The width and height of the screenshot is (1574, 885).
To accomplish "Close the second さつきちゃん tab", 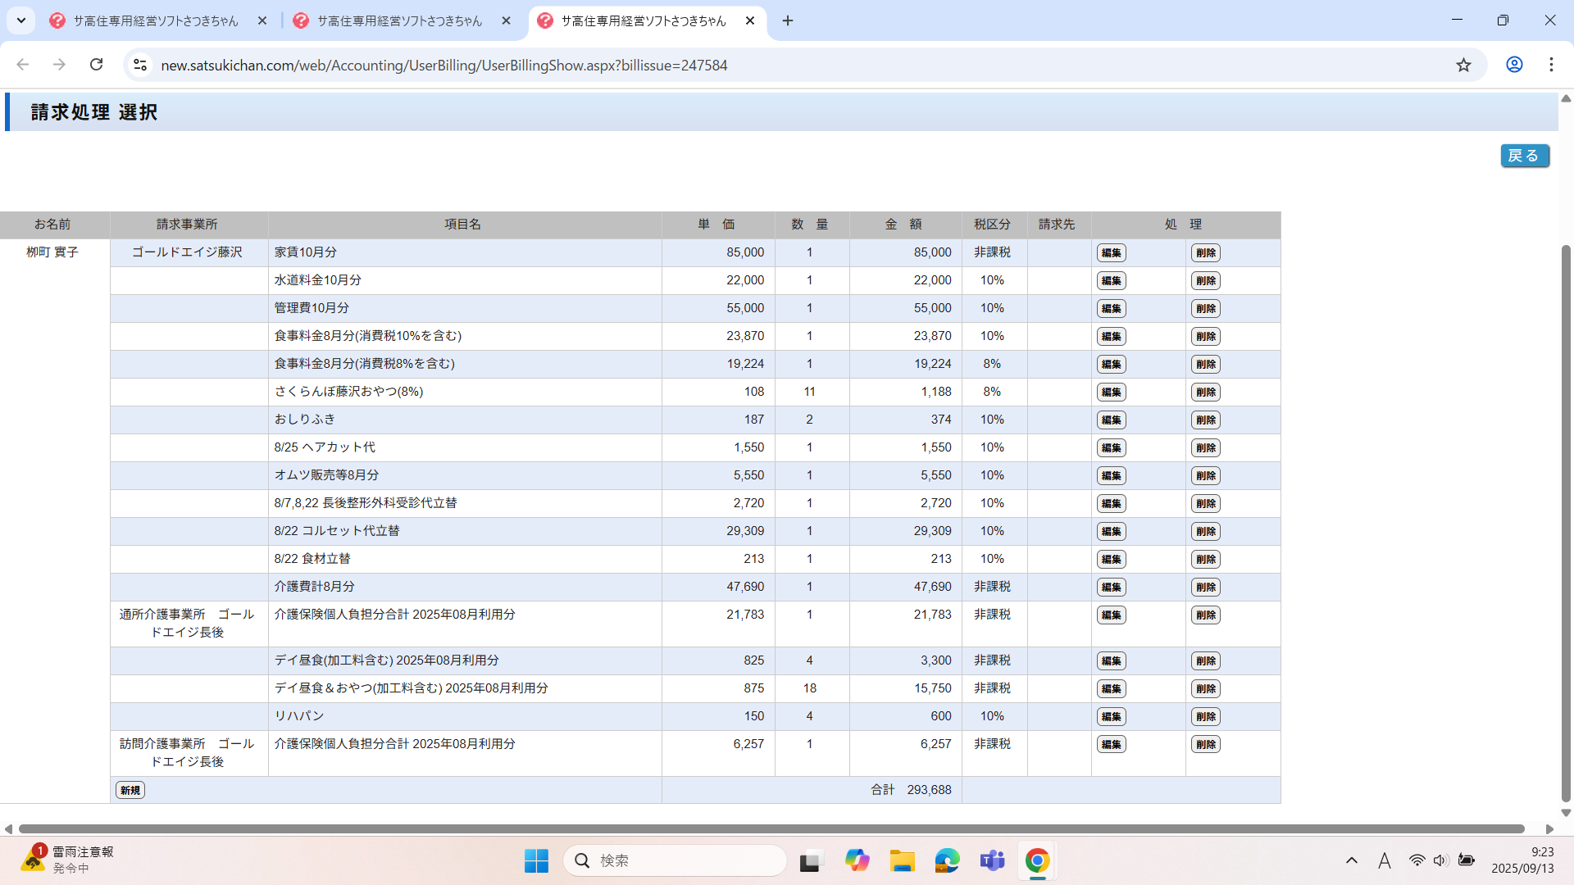I will pos(506,20).
